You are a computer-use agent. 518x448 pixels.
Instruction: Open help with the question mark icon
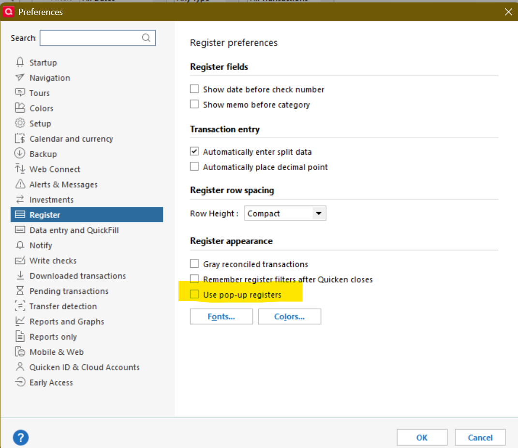click(x=20, y=437)
